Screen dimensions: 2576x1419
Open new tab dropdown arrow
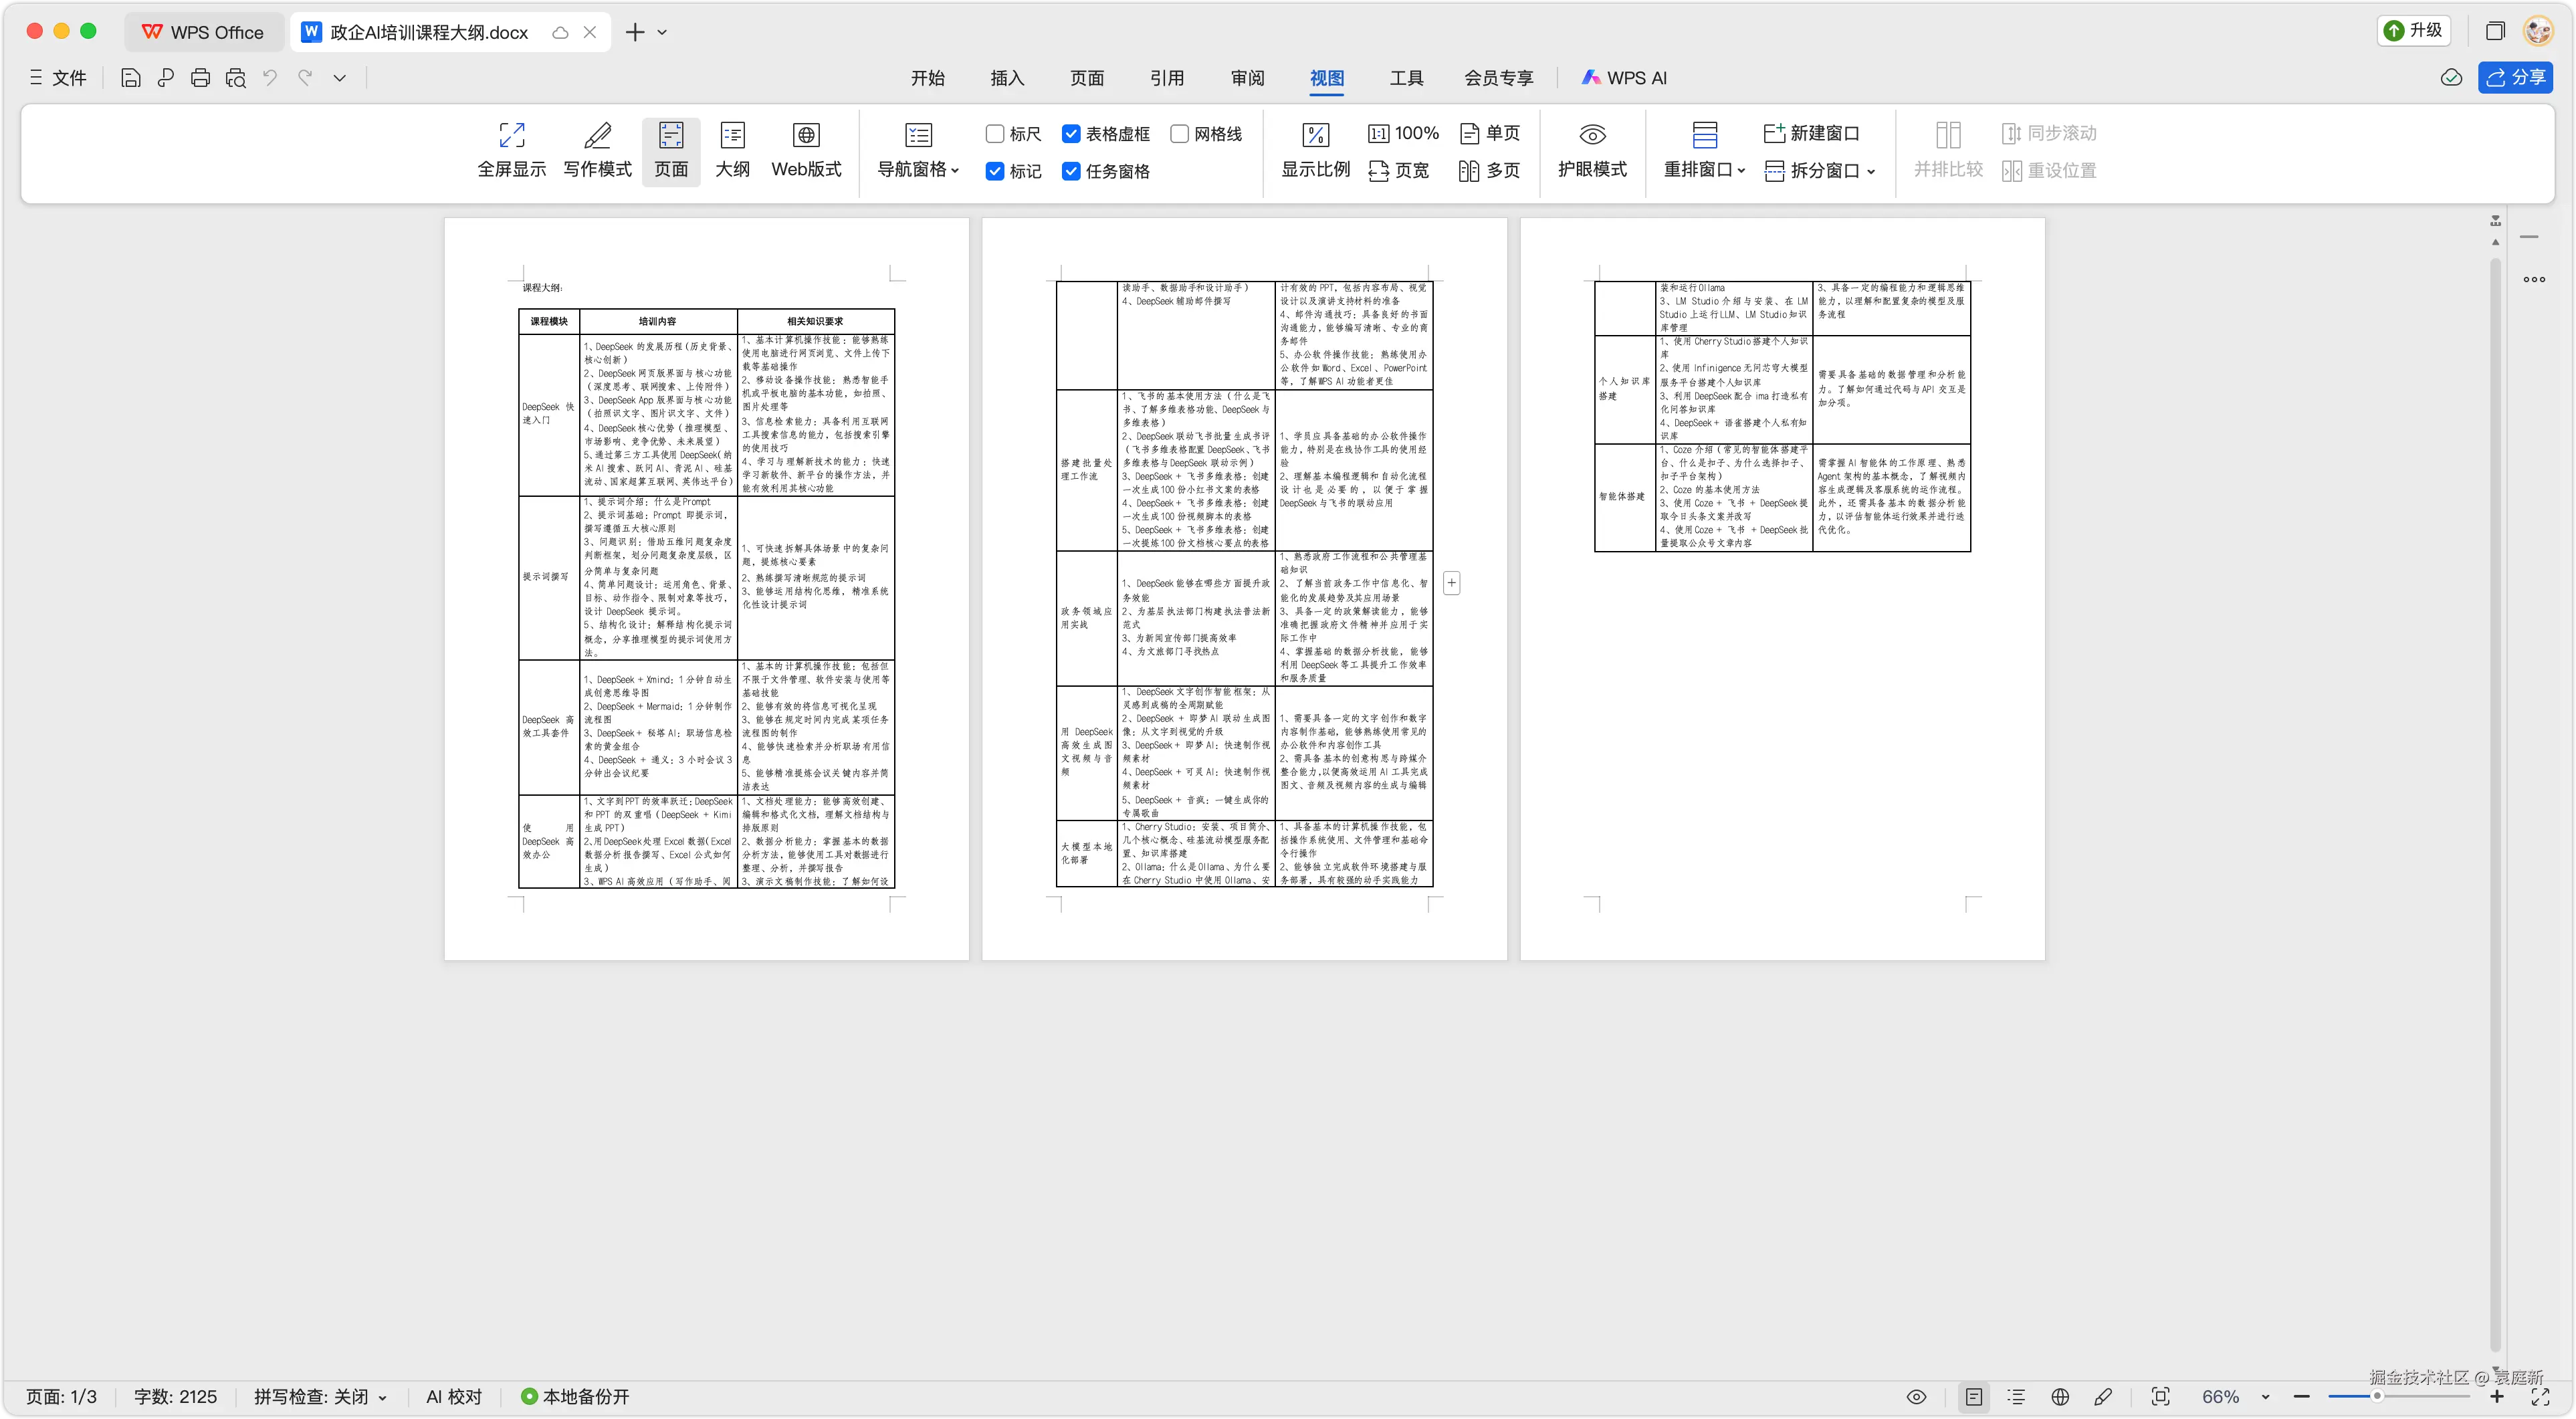coord(662,32)
